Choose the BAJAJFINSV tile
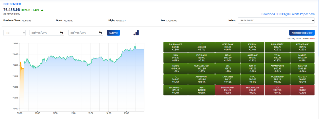 (277, 47)
